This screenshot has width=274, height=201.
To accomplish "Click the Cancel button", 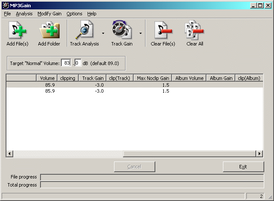I will pos(134,167).
